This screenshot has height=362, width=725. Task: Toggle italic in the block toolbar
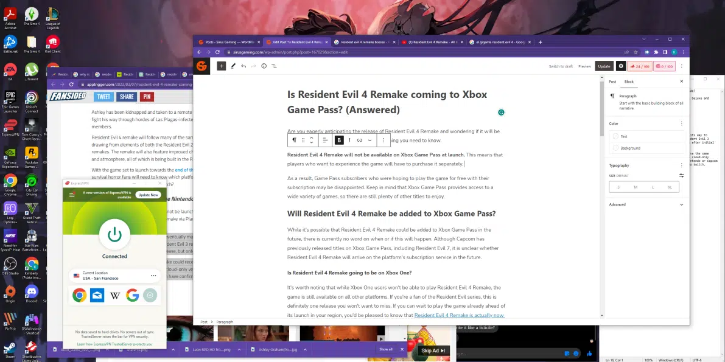(349, 140)
